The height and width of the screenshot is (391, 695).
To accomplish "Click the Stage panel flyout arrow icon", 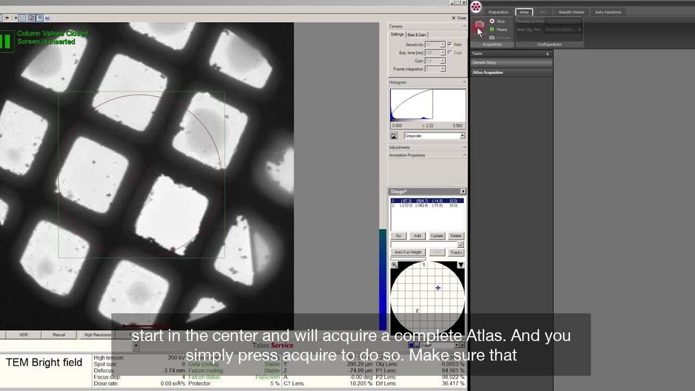I will tap(463, 191).
